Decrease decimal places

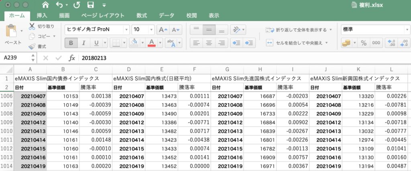404,43
